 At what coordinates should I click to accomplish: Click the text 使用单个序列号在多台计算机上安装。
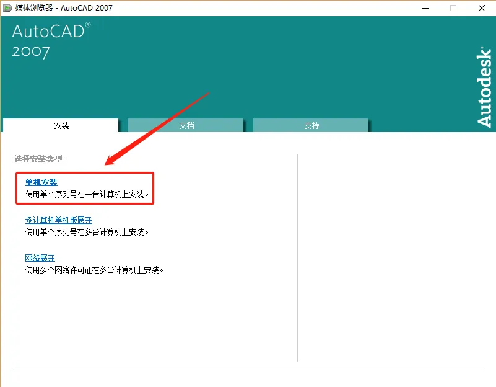pyautogui.click(x=87, y=233)
